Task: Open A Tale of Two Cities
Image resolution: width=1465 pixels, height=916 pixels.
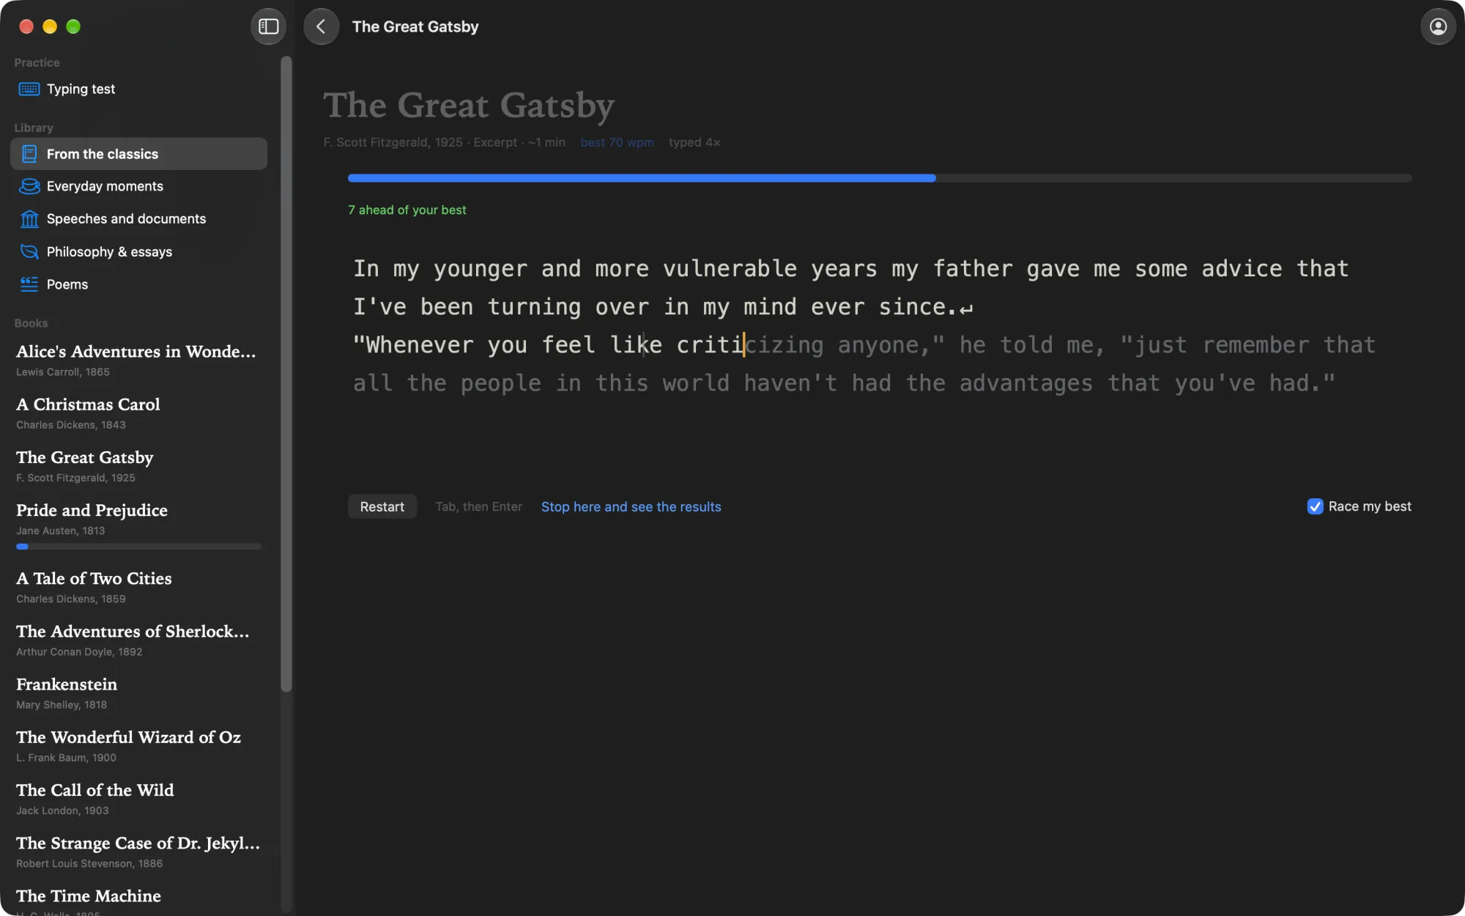Action: 139,587
